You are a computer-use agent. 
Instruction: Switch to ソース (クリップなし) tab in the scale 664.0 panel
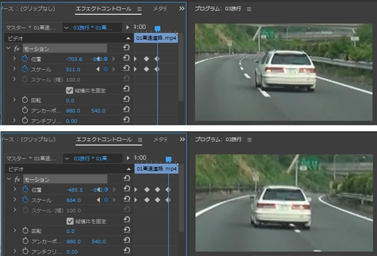pyautogui.click(x=29, y=140)
